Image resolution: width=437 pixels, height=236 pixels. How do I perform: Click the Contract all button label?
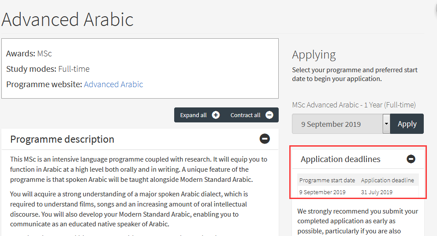(245, 115)
